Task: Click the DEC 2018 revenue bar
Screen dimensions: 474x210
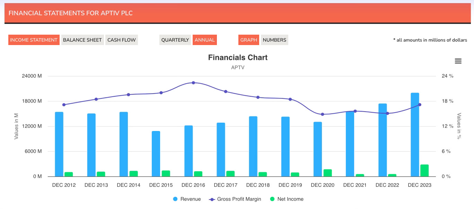Action: click(253, 147)
